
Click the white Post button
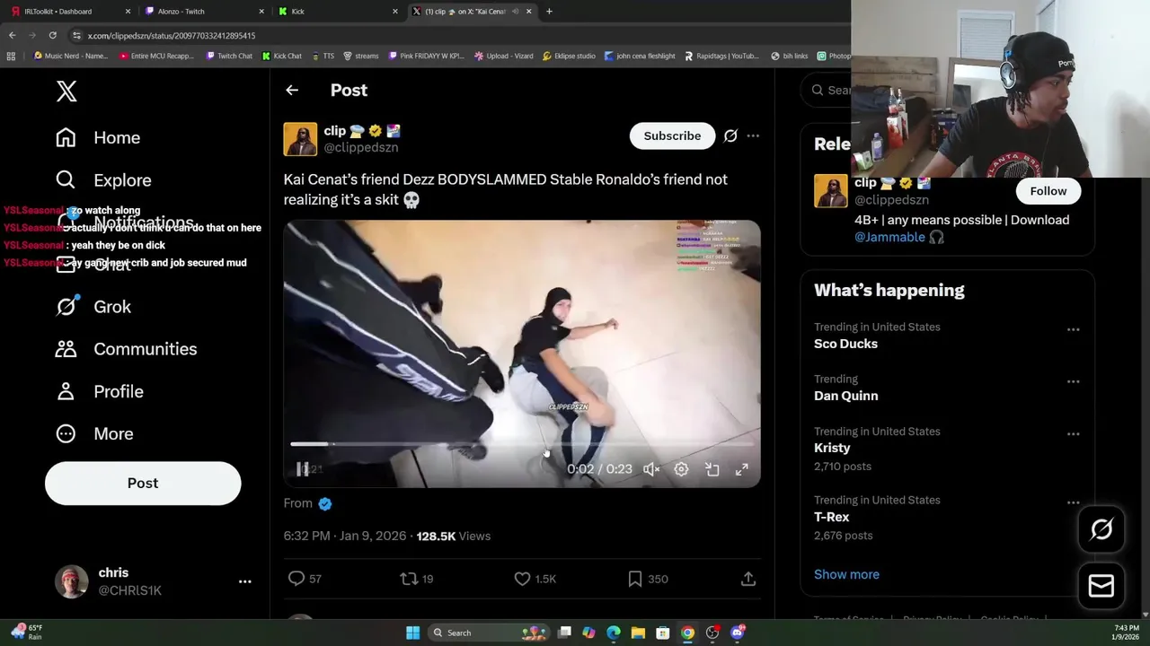(143, 483)
